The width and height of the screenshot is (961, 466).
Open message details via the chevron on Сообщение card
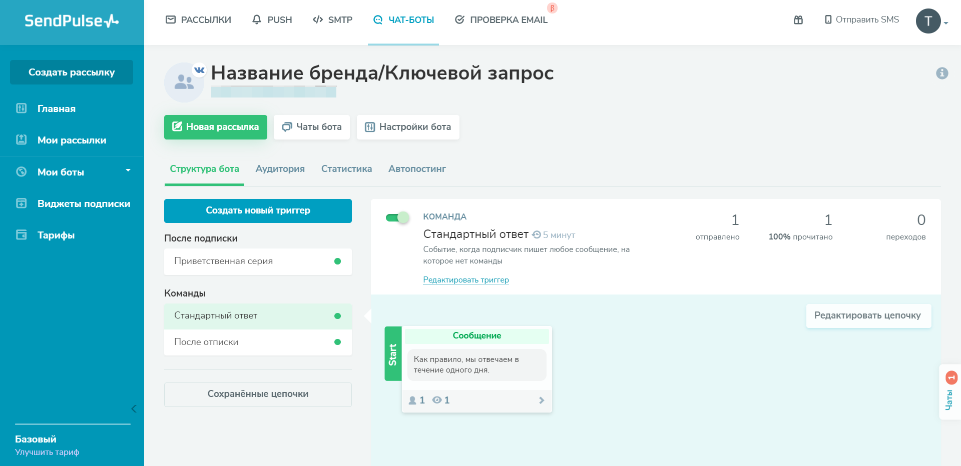pyautogui.click(x=542, y=400)
